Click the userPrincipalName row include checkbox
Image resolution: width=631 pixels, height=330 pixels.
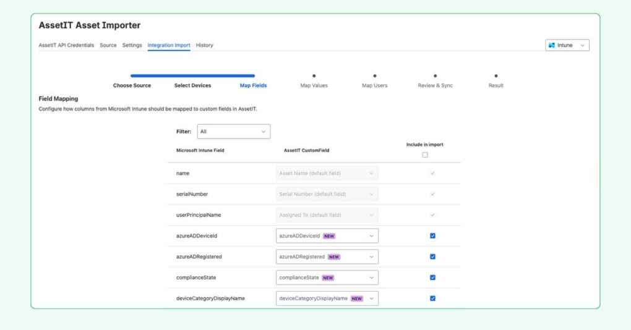point(432,215)
